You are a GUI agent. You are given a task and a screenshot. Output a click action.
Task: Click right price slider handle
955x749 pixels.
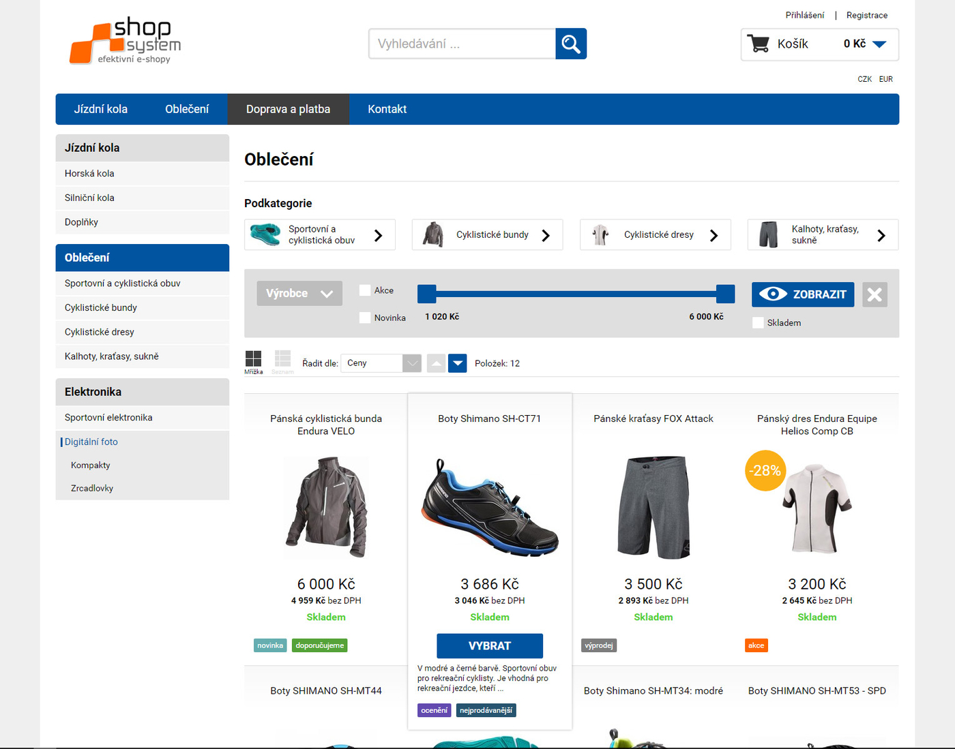click(x=726, y=294)
